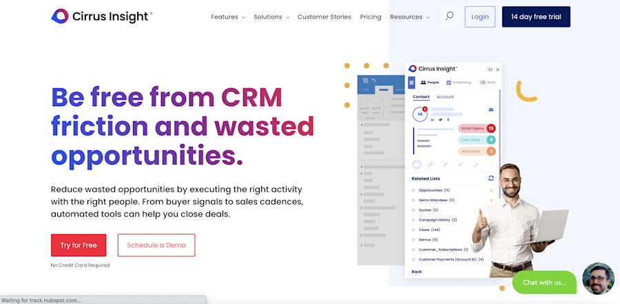
Task: Click the Waiting for track.hubspot.com status text
Action: click(x=41, y=301)
